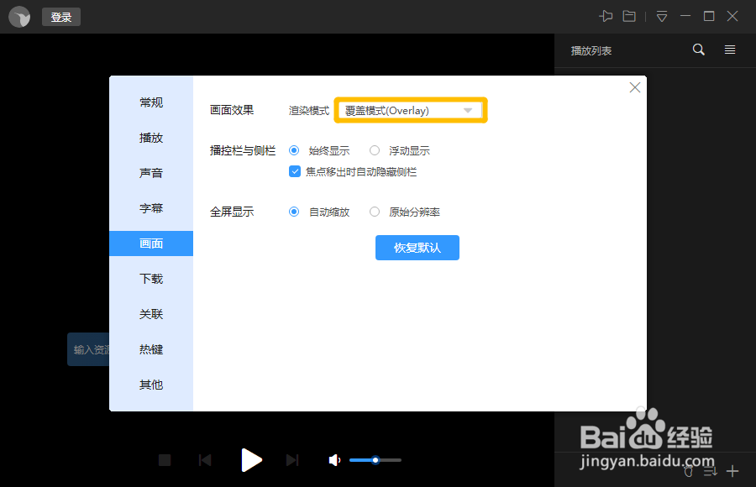Switch to the 字幕 settings tab
Screen dimensions: 756x487
[151, 208]
